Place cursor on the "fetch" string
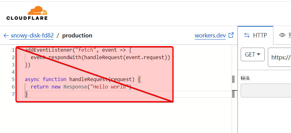291x133 pixels. (x=85, y=50)
